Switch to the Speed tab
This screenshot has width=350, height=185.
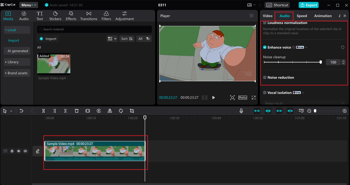[x=302, y=16]
